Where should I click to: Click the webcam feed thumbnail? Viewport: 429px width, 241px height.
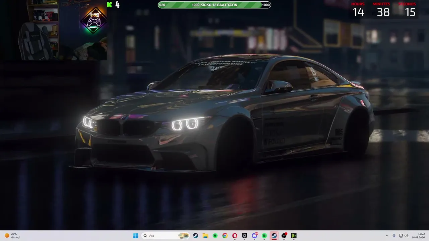[54, 30]
